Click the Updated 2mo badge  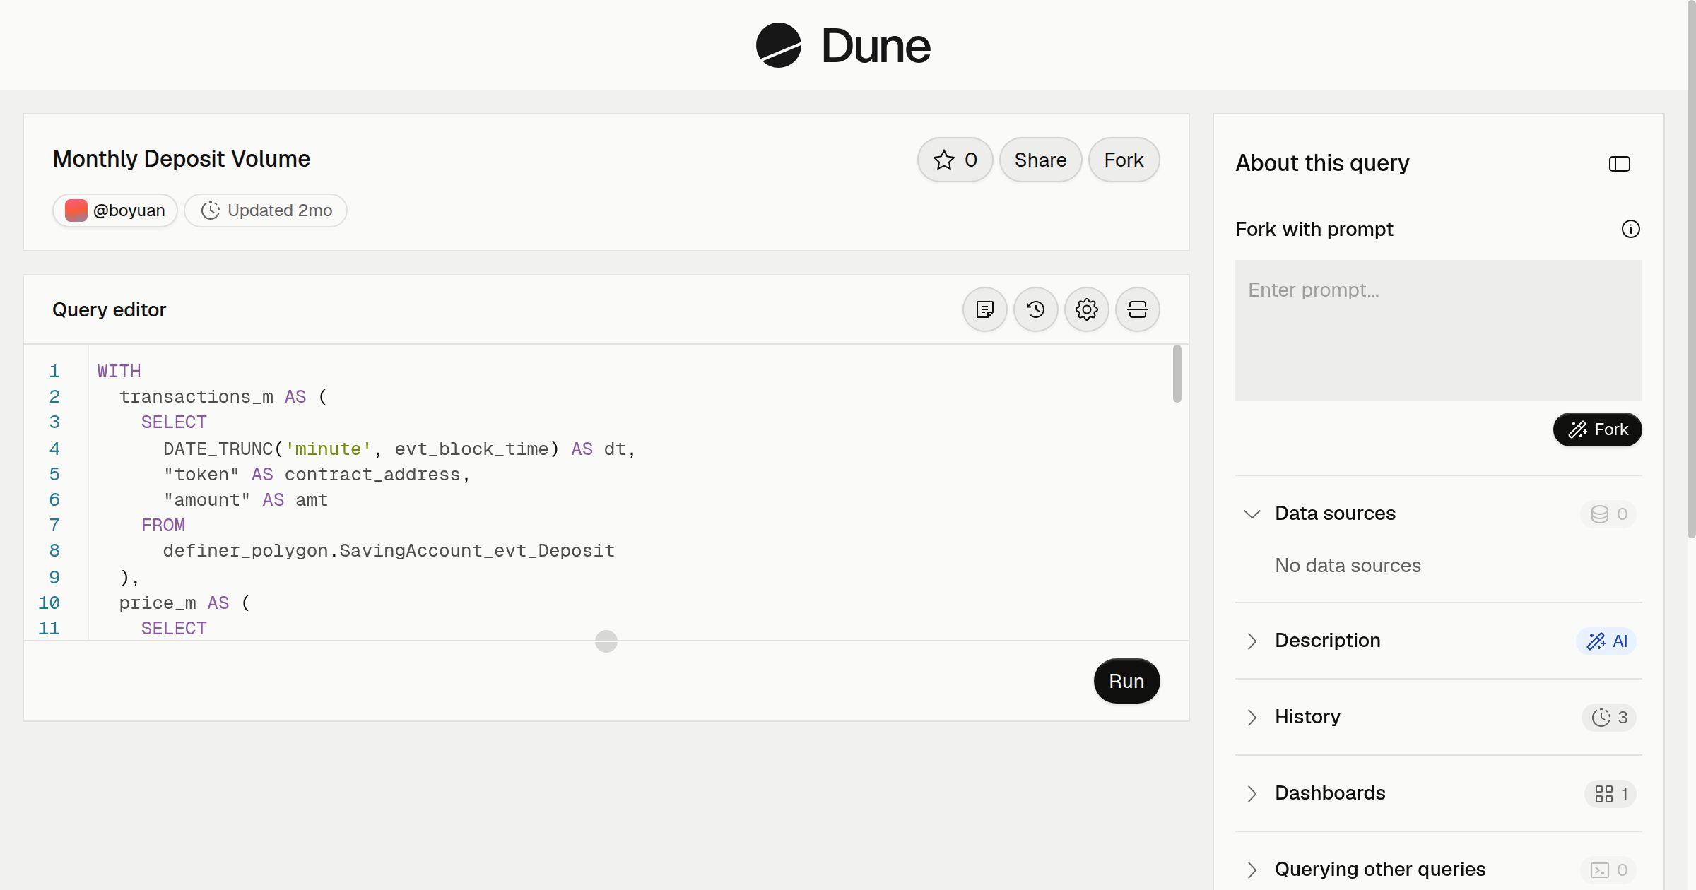pos(266,210)
